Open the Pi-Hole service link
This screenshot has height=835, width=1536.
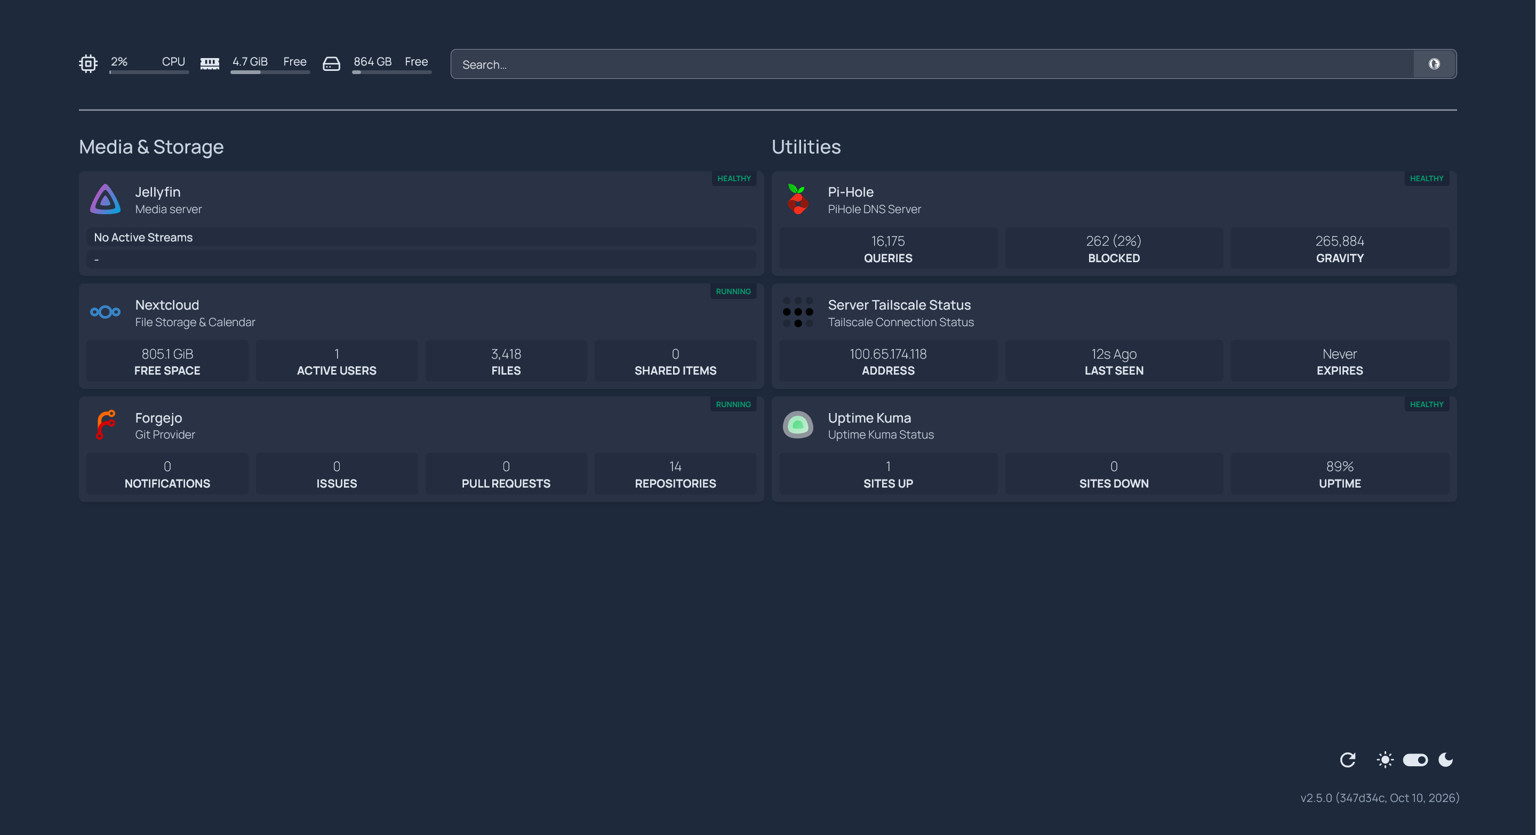pyautogui.click(x=851, y=192)
